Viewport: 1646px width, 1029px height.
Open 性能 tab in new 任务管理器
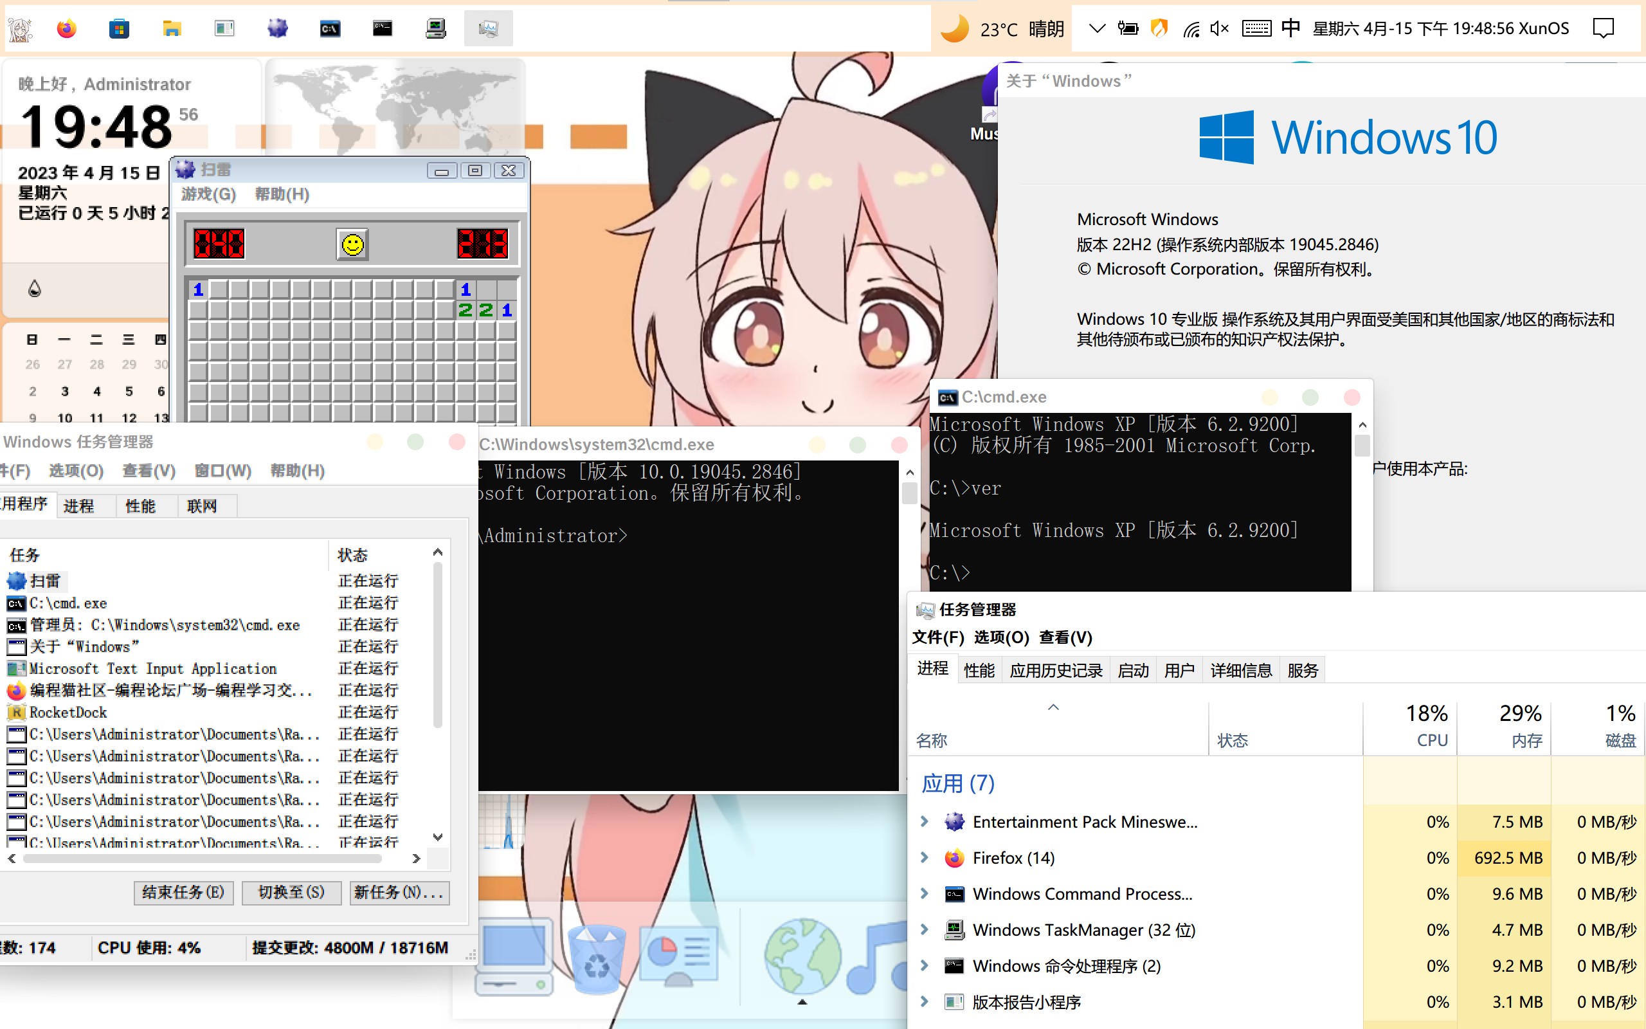(979, 671)
